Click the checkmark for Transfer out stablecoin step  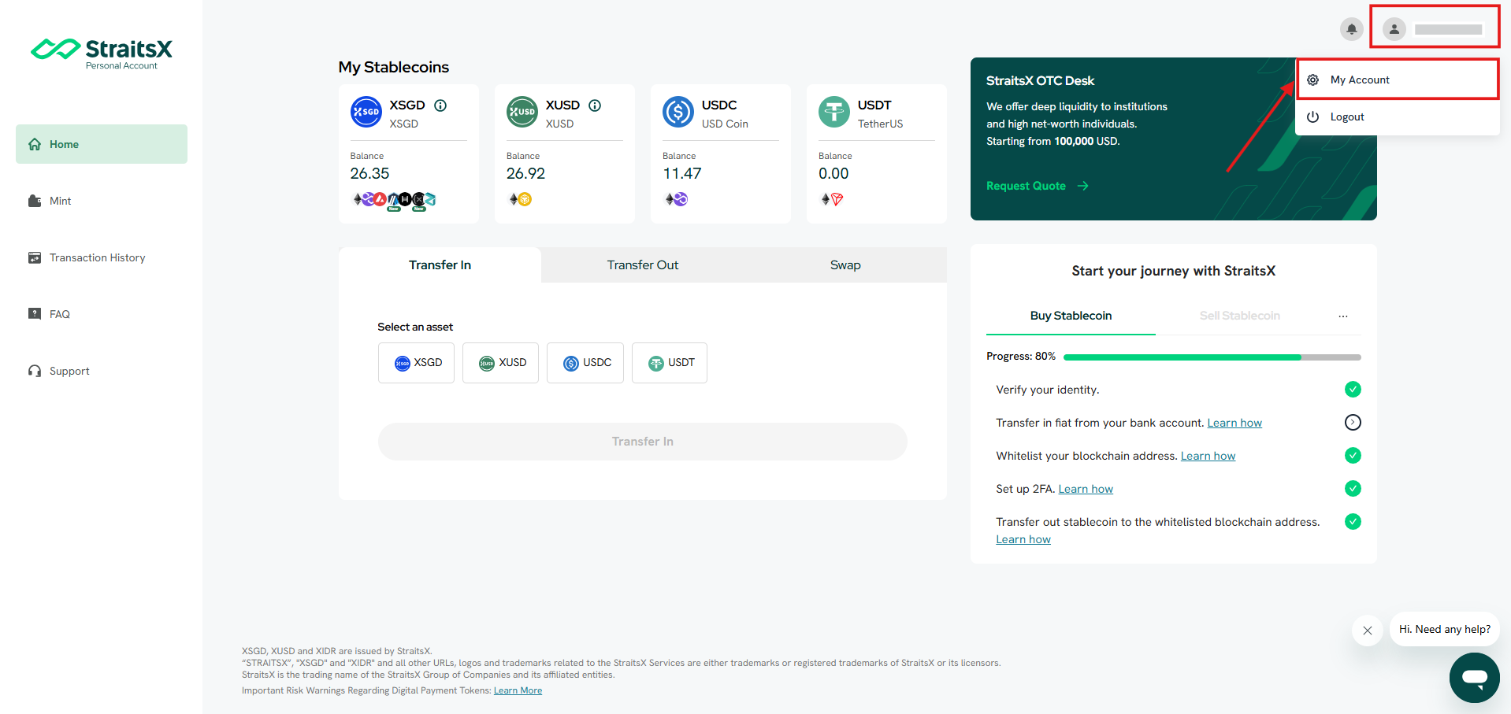1353,522
